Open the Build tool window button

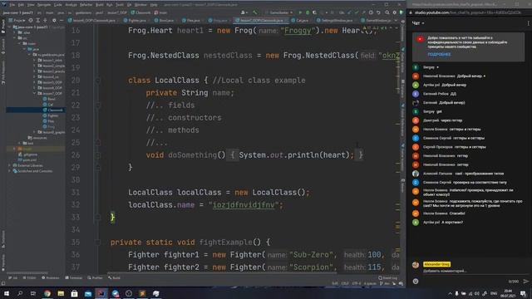tap(115, 277)
